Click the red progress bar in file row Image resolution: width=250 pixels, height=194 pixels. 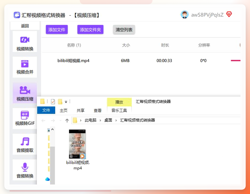[x=236, y=61]
